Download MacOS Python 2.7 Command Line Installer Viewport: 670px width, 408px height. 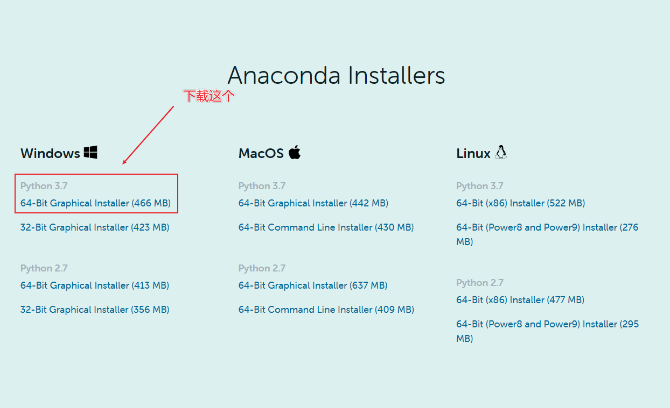click(x=326, y=310)
